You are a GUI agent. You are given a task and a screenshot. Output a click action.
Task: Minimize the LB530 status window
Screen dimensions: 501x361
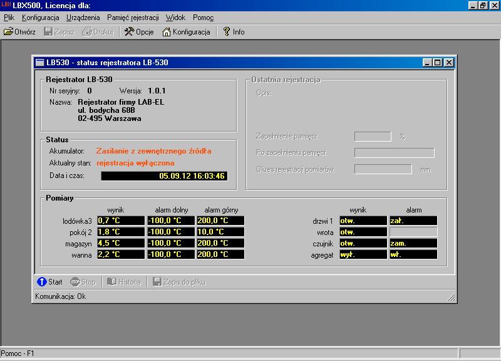(x=427, y=62)
